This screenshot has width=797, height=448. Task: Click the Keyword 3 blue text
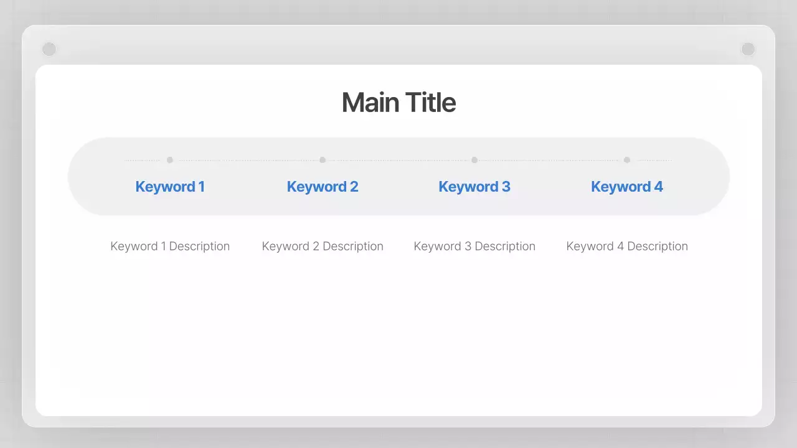(x=474, y=187)
